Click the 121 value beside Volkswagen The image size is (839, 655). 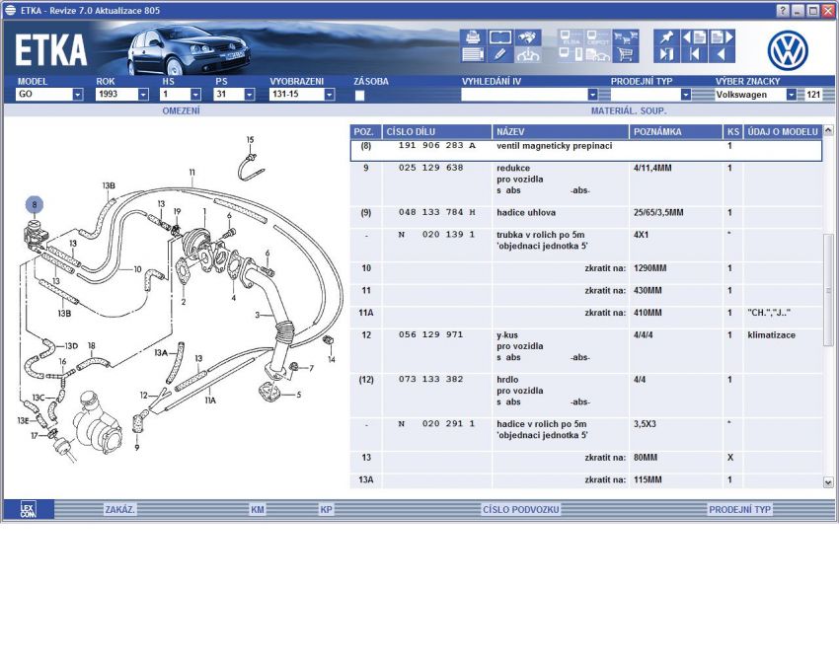tap(813, 95)
